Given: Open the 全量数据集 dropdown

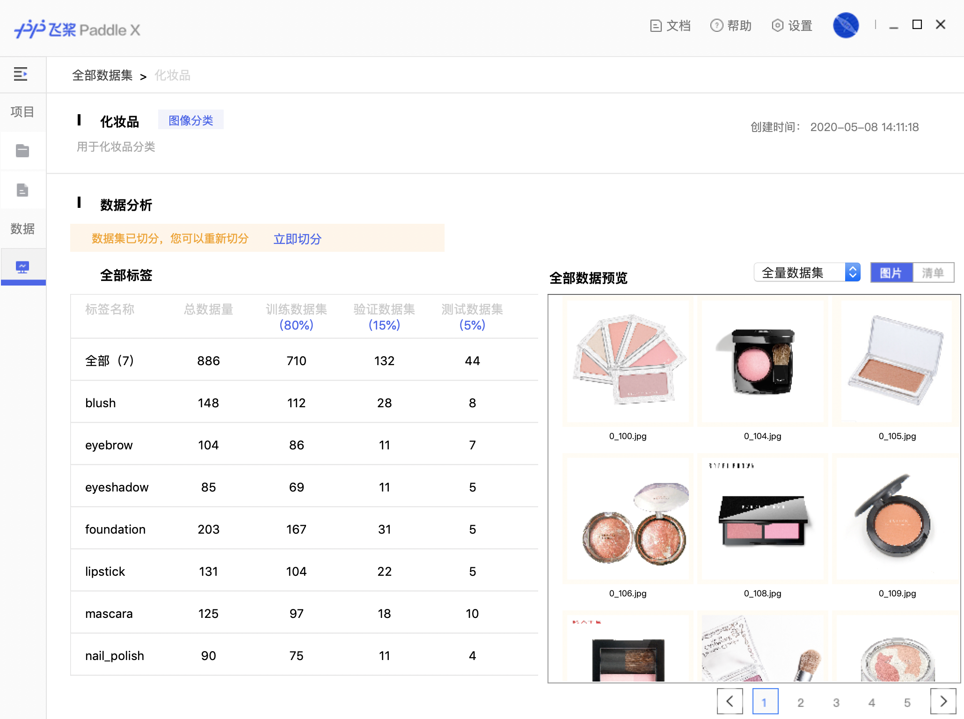Looking at the screenshot, I should pyautogui.click(x=807, y=272).
